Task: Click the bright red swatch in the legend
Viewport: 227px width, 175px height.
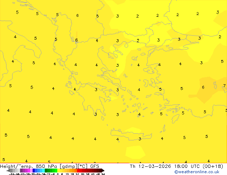Action: click(x=78, y=170)
